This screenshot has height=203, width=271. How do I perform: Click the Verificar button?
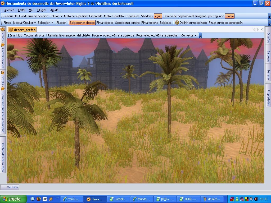13,187
